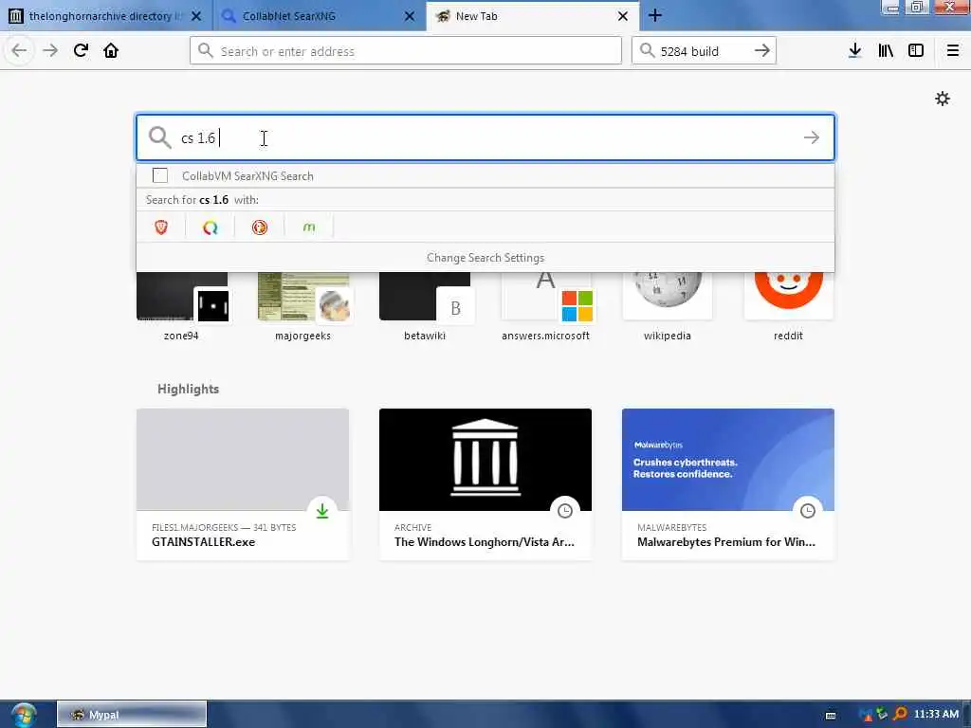Open the on-screen keyboard tray icon
This screenshot has height=728, width=971.
(x=831, y=715)
